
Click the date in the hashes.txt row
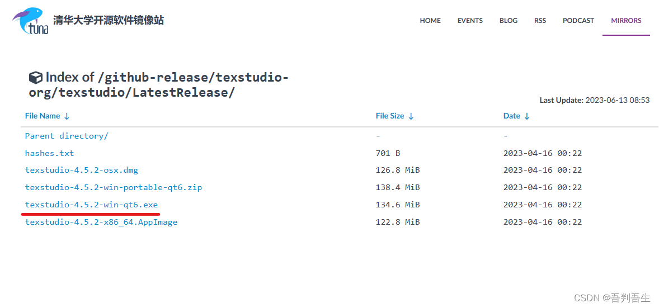(543, 153)
